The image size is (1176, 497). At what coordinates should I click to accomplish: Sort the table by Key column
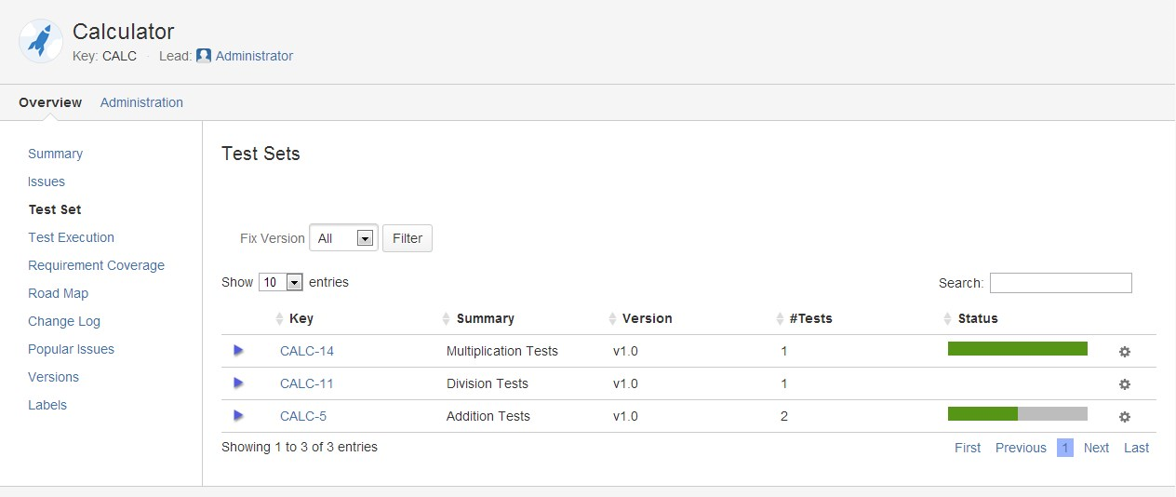point(301,318)
